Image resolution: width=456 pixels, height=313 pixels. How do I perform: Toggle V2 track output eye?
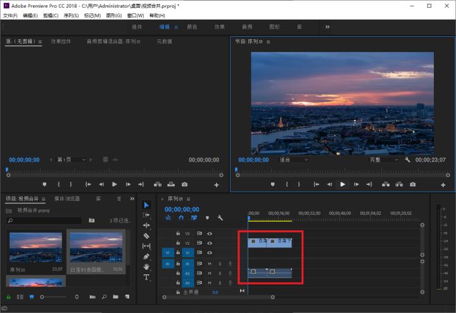coord(210,243)
